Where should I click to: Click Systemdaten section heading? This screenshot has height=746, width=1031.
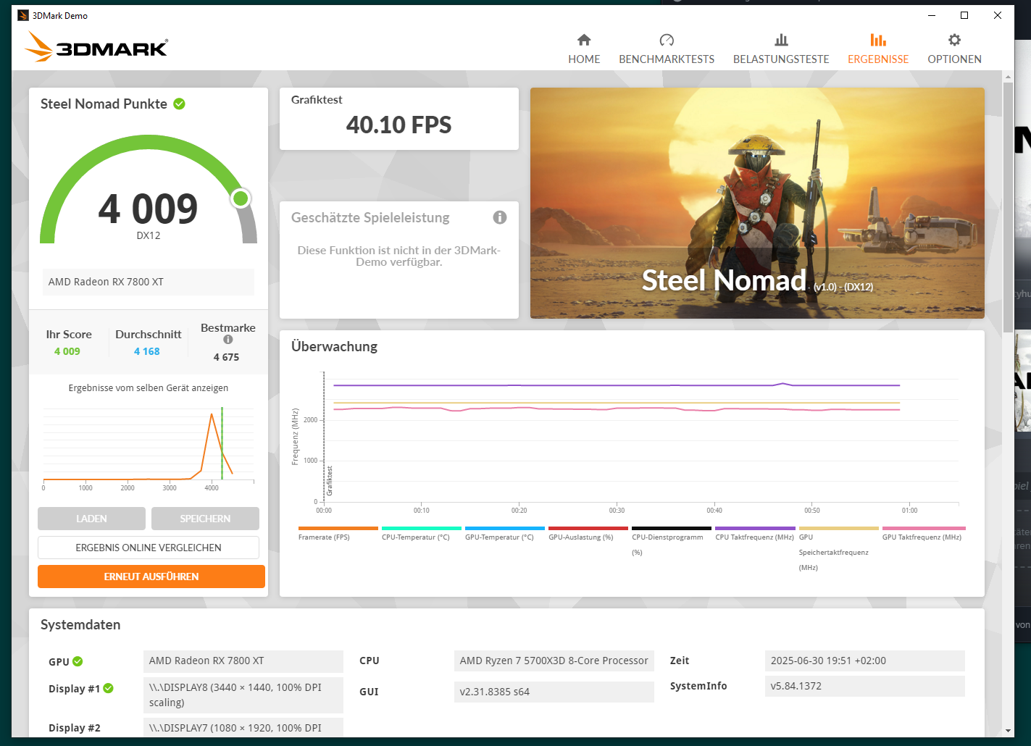coord(80,624)
